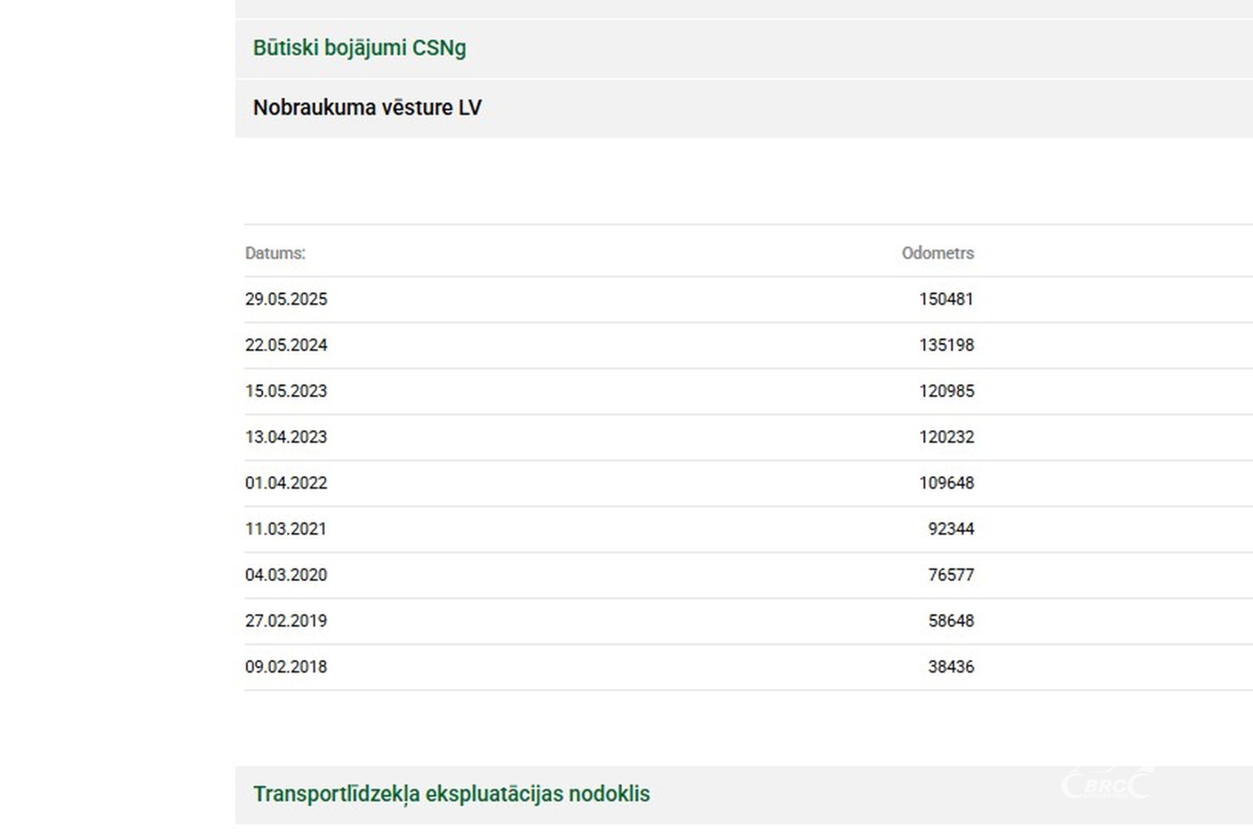Click the odometer reading 92344
Screen dimensions: 1253x835
coord(950,529)
